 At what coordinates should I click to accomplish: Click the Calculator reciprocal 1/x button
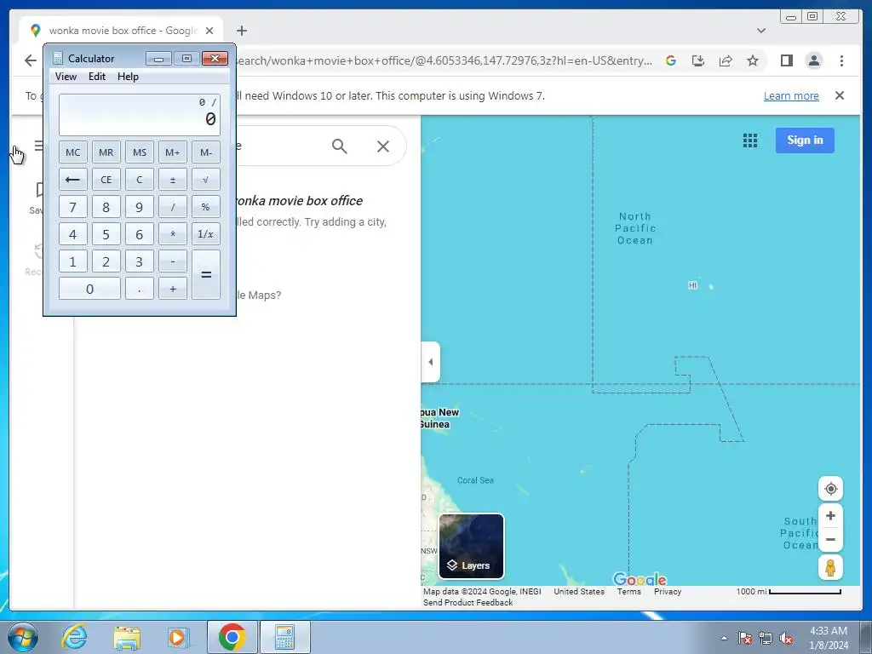click(206, 234)
